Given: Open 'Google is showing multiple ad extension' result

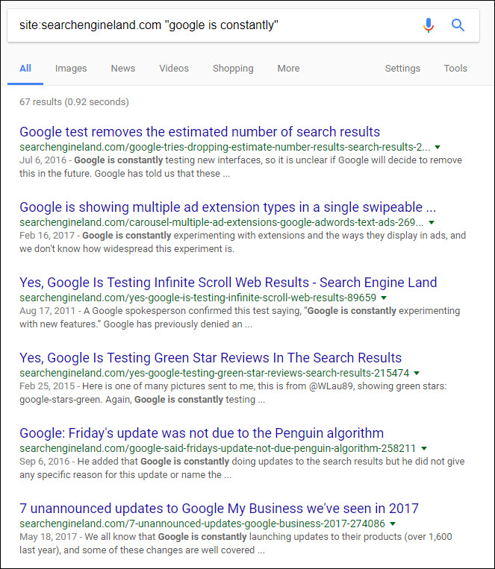Looking at the screenshot, I should pos(228,207).
